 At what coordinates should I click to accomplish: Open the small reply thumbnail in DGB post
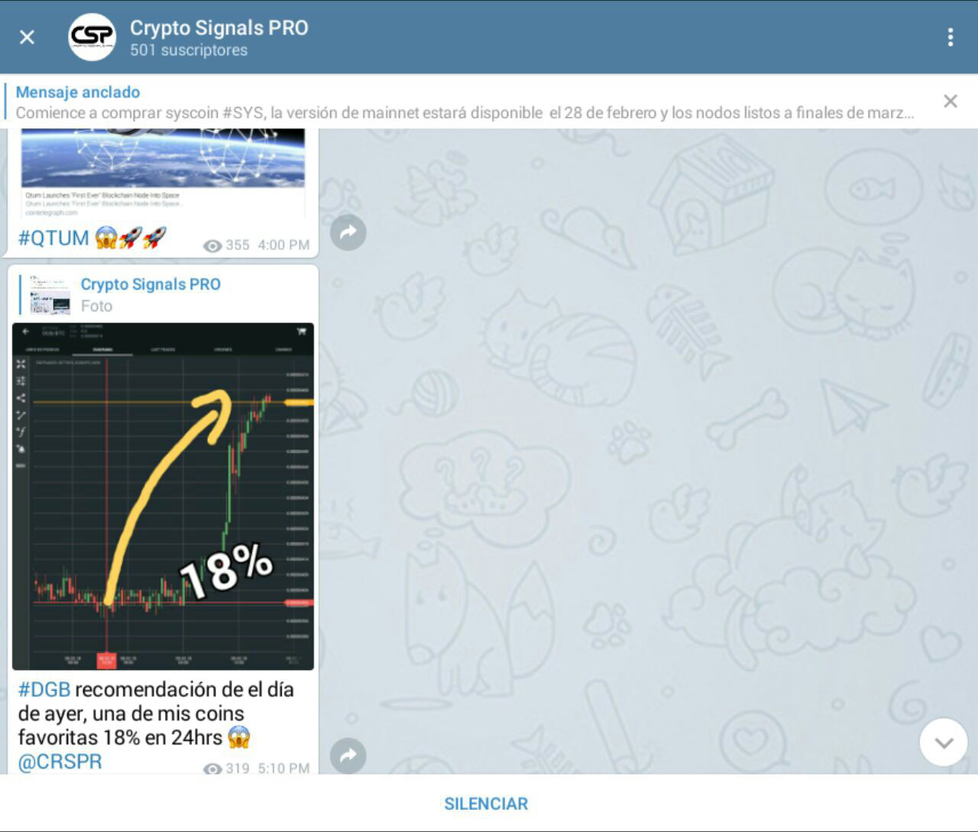[50, 295]
